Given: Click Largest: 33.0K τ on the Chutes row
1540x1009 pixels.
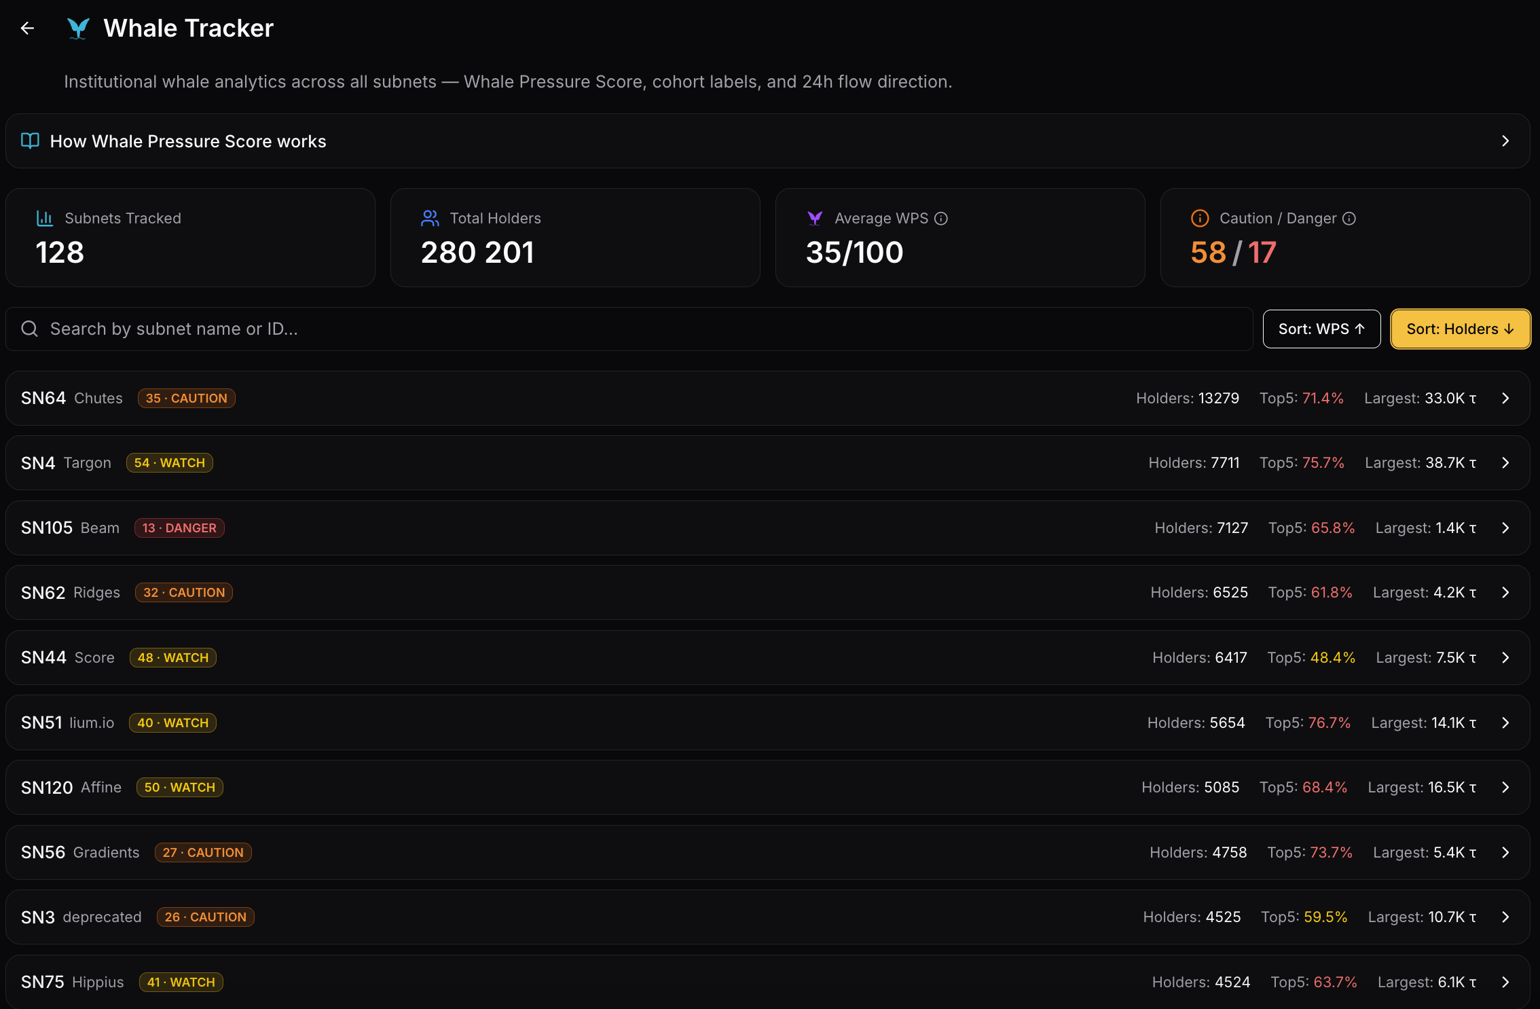Looking at the screenshot, I should click(1420, 398).
